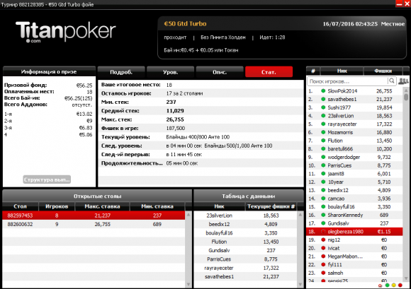Click the red status dot in the legend
The height and width of the screenshot is (289, 411).
click(x=400, y=285)
